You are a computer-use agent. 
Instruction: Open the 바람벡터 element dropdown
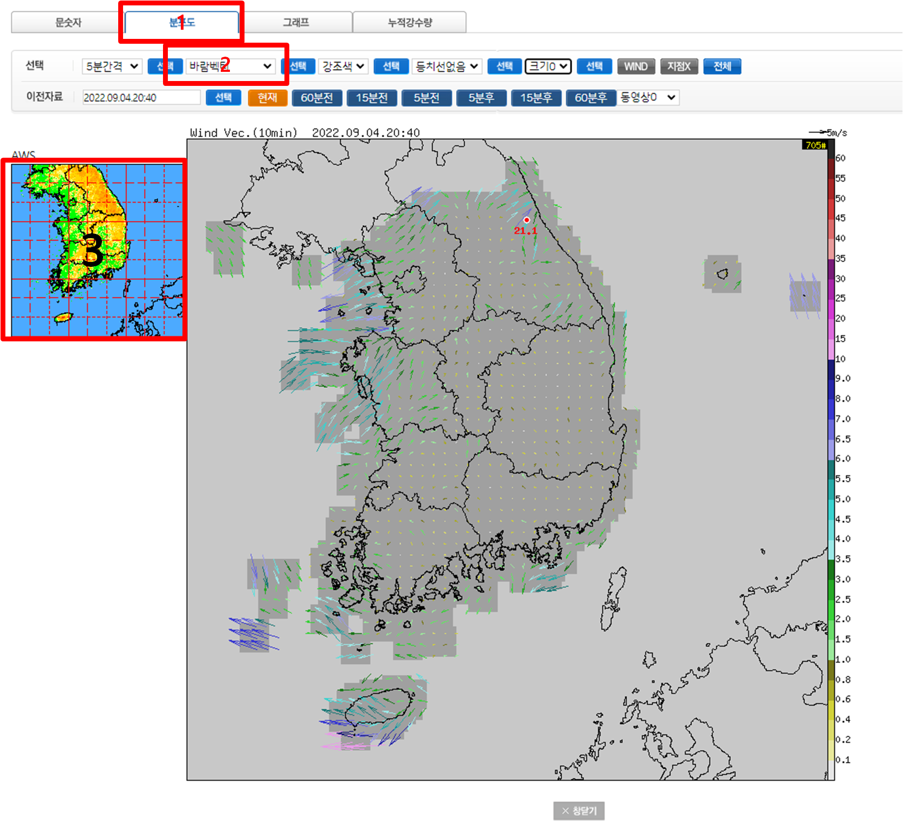tap(230, 66)
